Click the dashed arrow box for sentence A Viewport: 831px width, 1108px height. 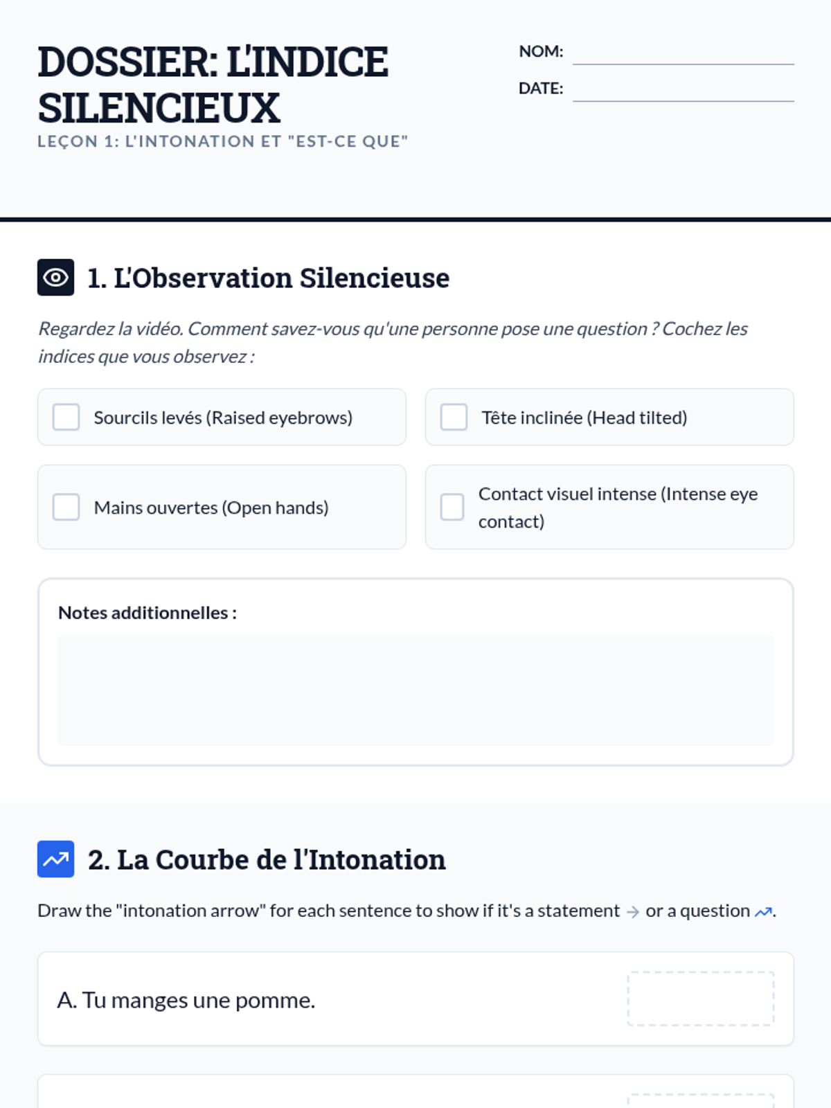(701, 999)
